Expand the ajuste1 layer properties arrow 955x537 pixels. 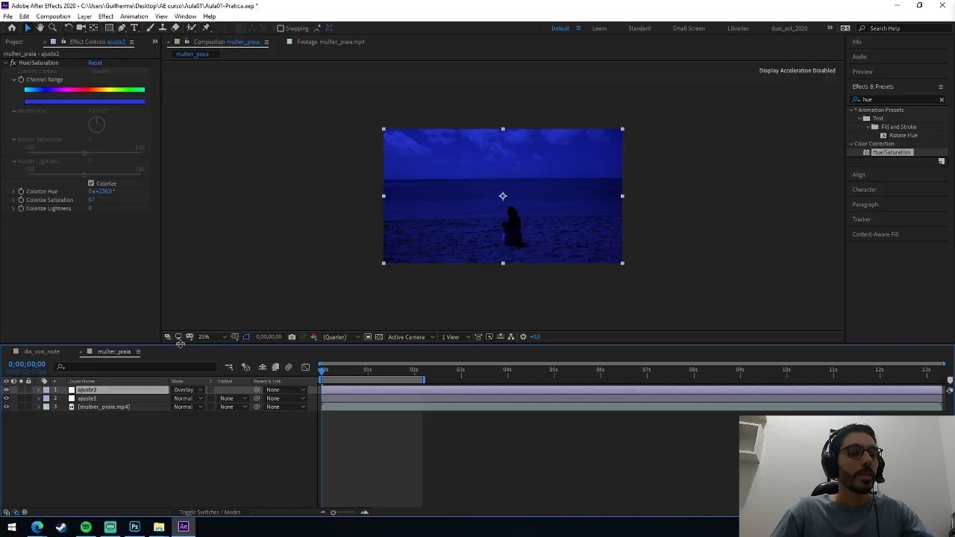point(39,398)
